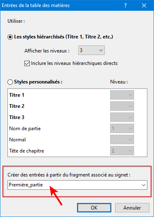Select Normal style entry in list
The image size is (154, 217).
click(x=17, y=140)
